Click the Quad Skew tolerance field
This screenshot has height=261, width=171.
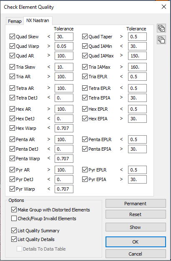pos(64,37)
